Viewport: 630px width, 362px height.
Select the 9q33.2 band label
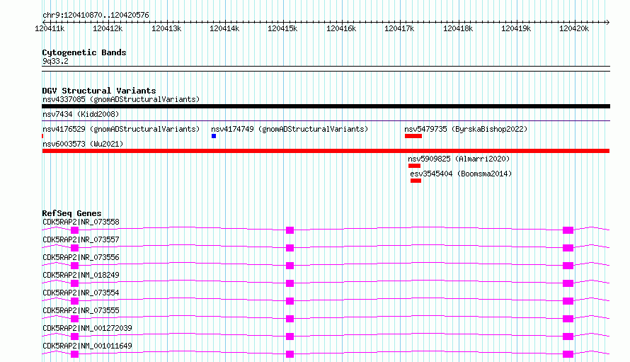[x=55, y=61]
